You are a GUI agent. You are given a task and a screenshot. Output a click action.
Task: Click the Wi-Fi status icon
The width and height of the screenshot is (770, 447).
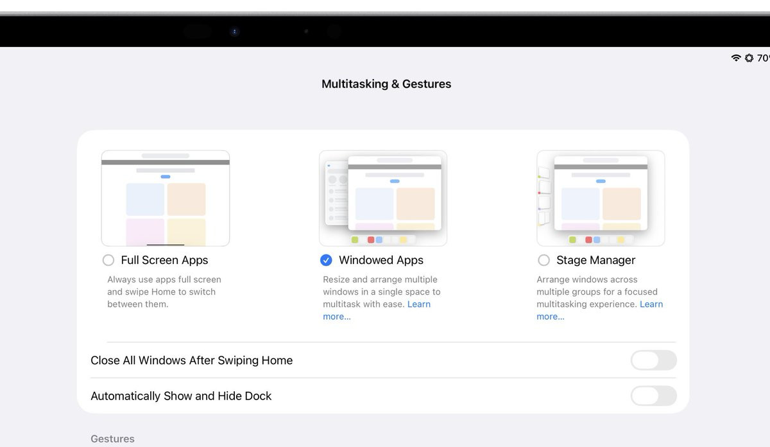(736, 58)
